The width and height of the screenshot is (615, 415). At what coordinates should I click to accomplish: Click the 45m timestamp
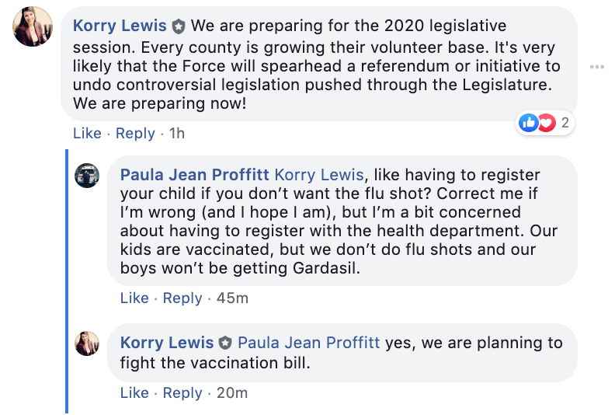tap(232, 298)
